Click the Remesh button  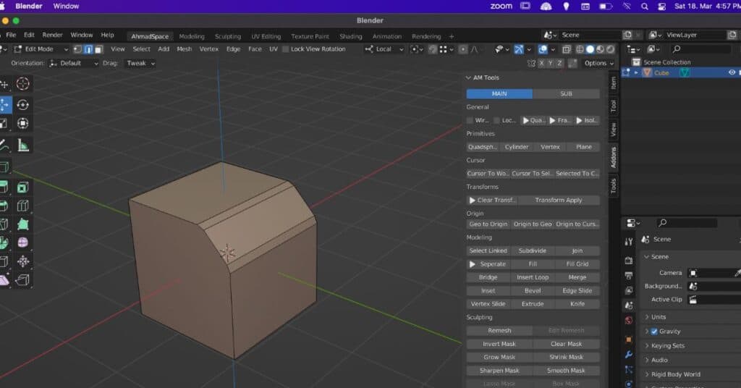pyautogui.click(x=499, y=331)
